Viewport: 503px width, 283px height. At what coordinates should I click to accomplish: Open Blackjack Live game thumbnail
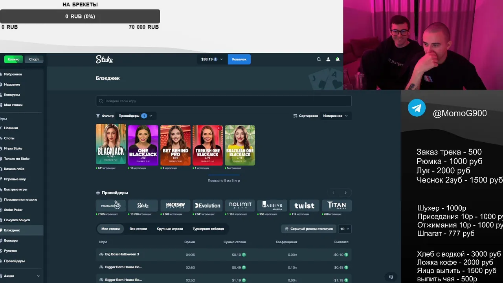click(x=111, y=145)
